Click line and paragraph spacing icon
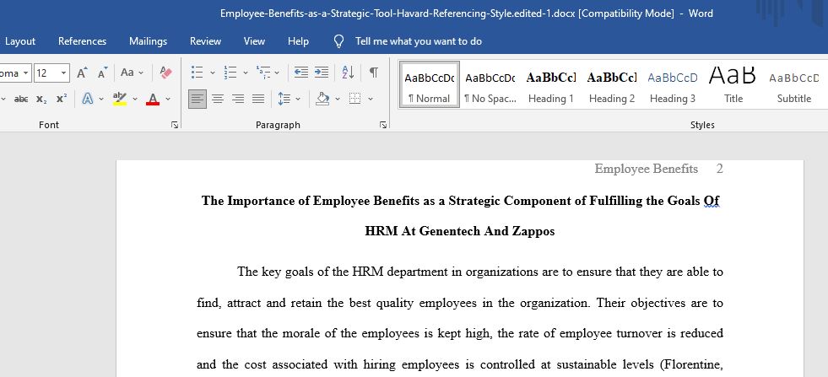The width and height of the screenshot is (828, 377). tap(284, 99)
